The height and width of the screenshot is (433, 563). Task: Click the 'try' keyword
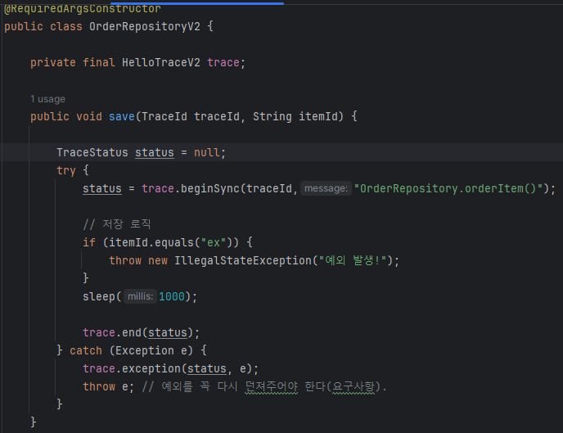pos(66,170)
